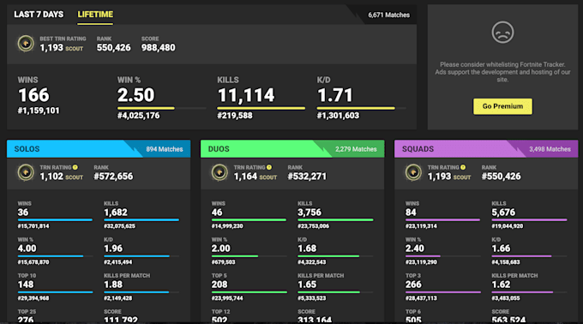Click the Duos TRN Rating info icon
This screenshot has width=583, height=324.
coord(269,167)
